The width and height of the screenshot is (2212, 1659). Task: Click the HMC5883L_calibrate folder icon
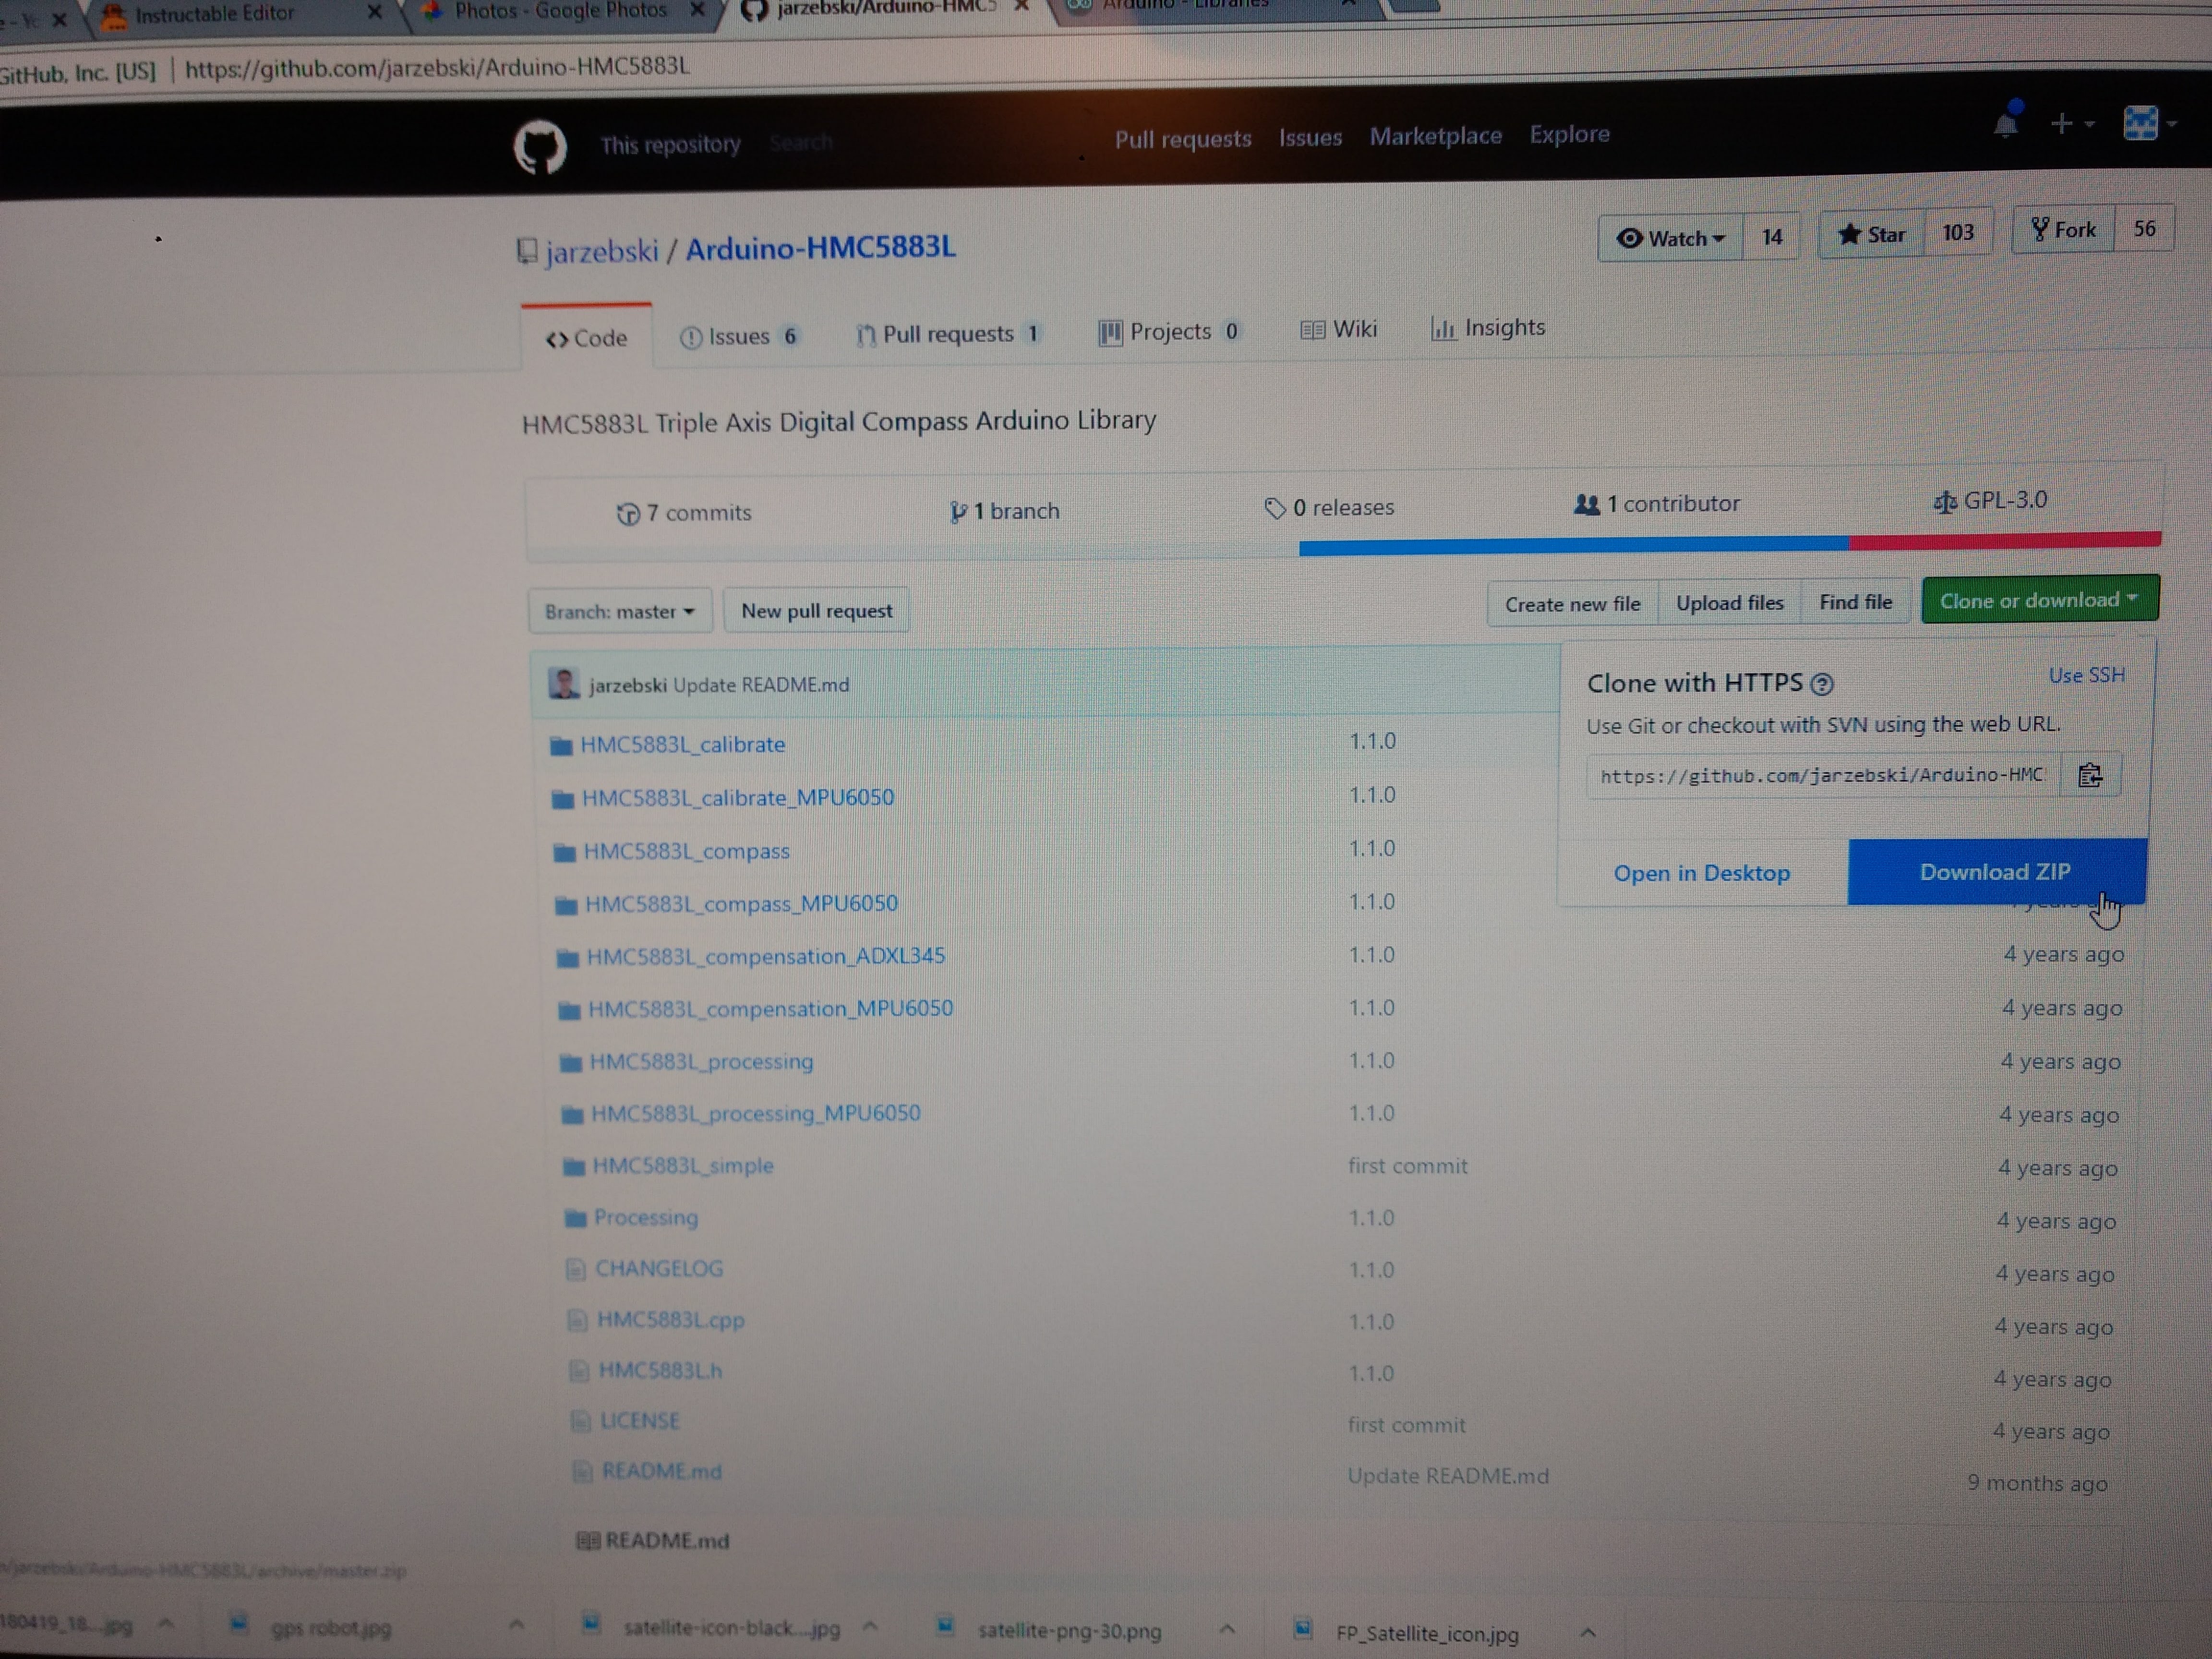561,746
